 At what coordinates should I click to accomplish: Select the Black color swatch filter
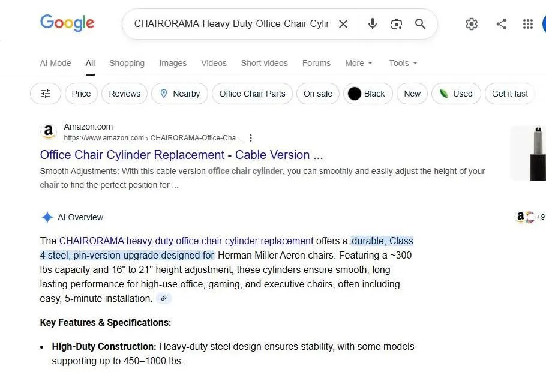pos(368,94)
